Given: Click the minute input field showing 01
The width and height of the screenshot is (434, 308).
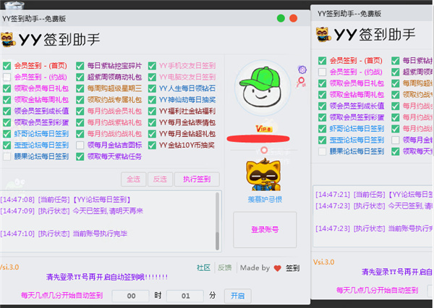Looking at the screenshot, I should (x=185, y=296).
